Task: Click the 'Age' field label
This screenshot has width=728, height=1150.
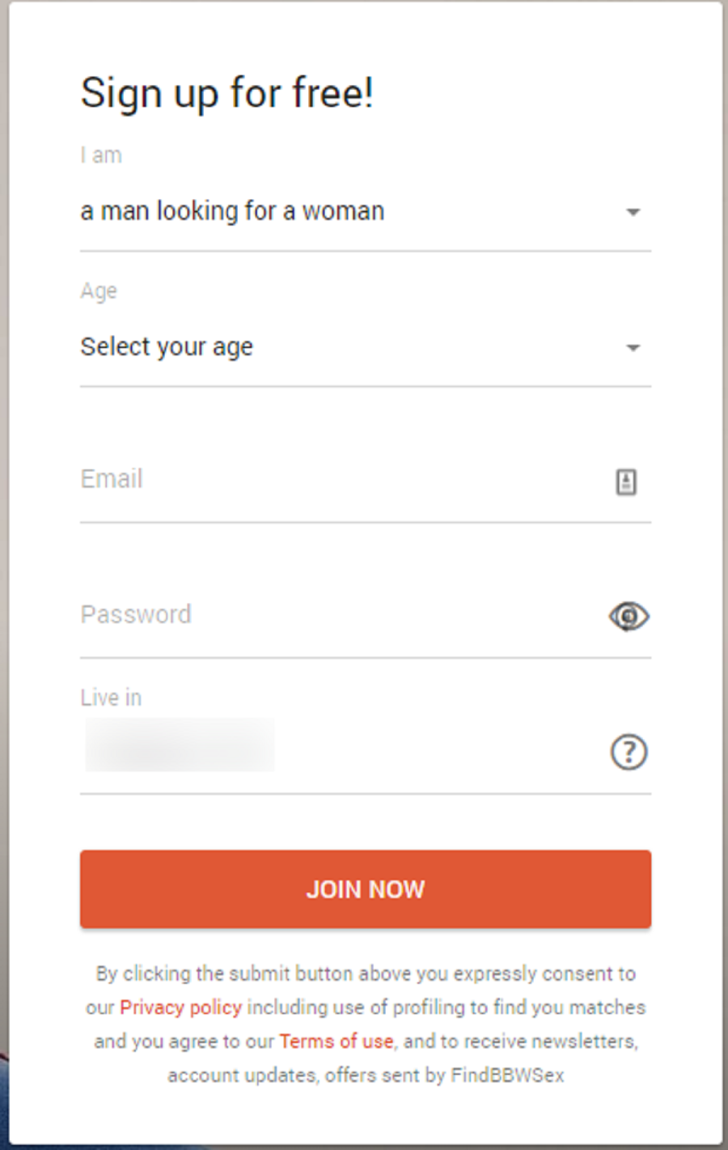Action: 99,291
